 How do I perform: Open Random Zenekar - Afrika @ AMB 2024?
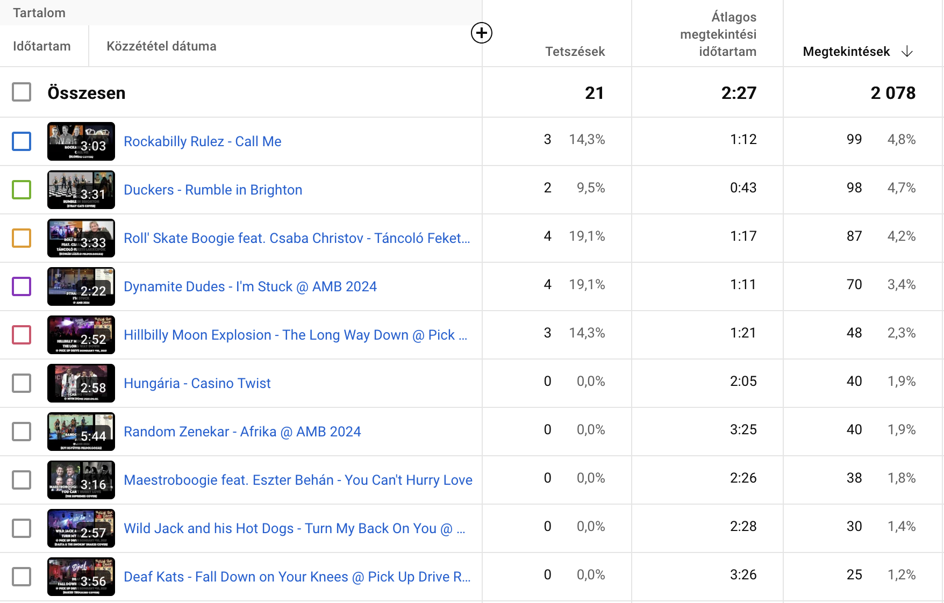pos(242,432)
